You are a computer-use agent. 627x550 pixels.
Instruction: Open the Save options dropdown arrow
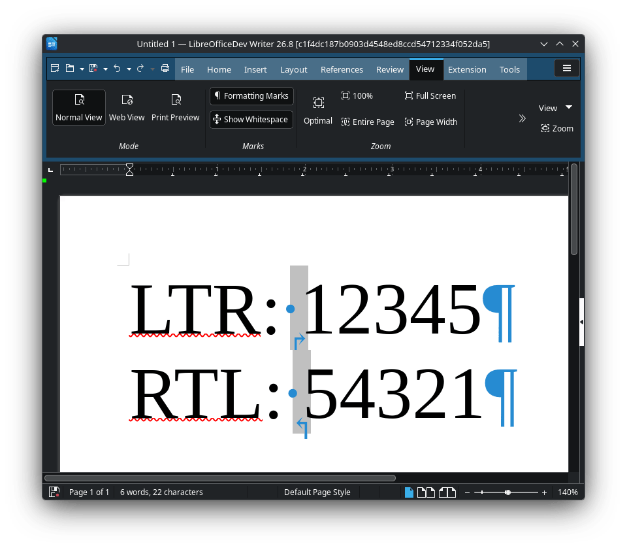pos(106,69)
